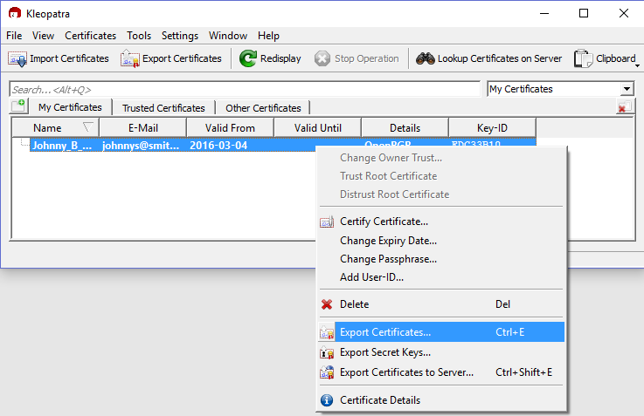The image size is (644, 416).
Task: Open the Clipboard toolbar overflow arrow
Action: pyautogui.click(x=637, y=65)
